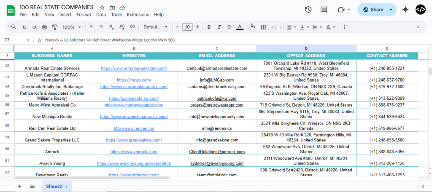Open the File menu
Image resolution: width=432 pixels, height=192 pixels.
point(23,15)
